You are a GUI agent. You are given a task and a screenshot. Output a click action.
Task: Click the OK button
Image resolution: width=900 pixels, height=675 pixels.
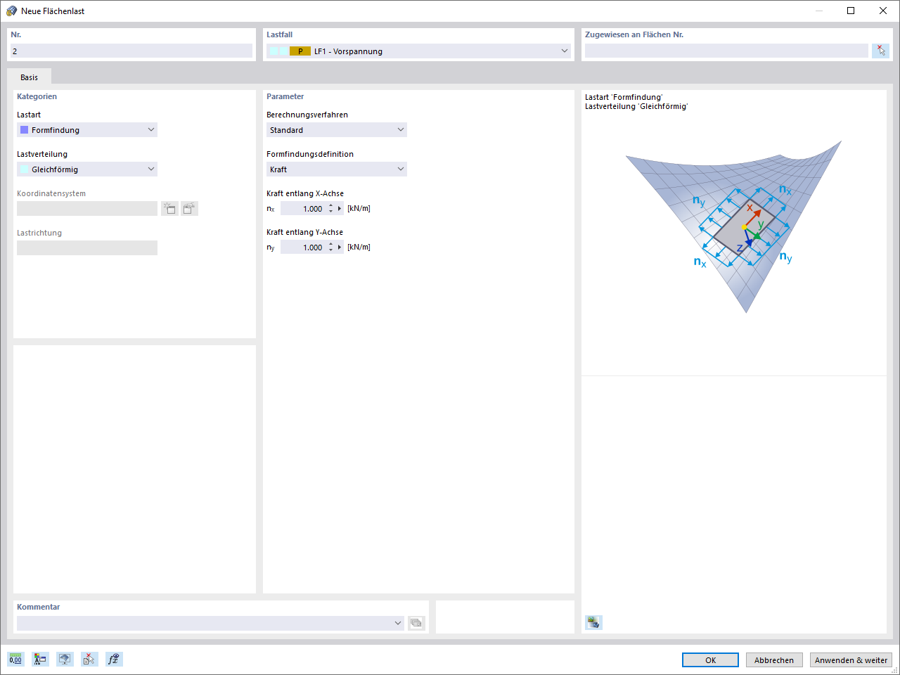710,660
